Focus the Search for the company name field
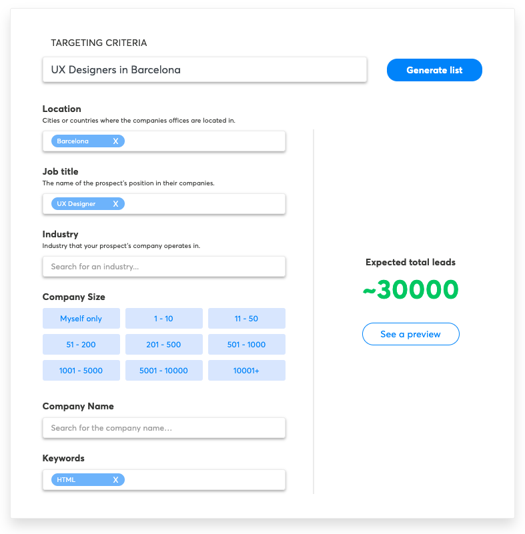 164,428
